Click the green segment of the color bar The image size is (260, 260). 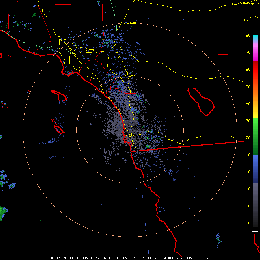click(255, 136)
